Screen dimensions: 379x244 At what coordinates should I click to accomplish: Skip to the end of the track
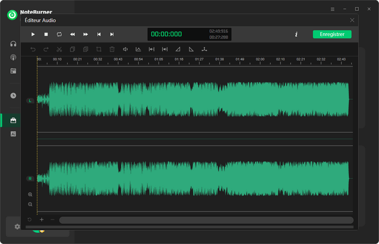click(x=112, y=34)
